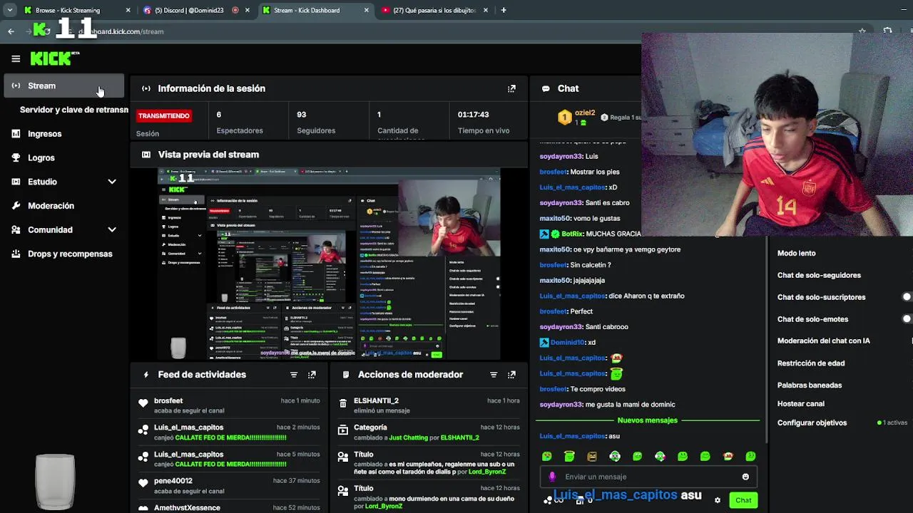Click the chat bubble icon beside Chat title

546,88
